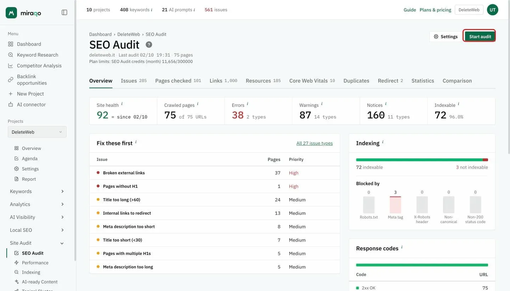Click the Indexing indexable progress bar
This screenshot has height=291, width=510.
coord(422,160)
